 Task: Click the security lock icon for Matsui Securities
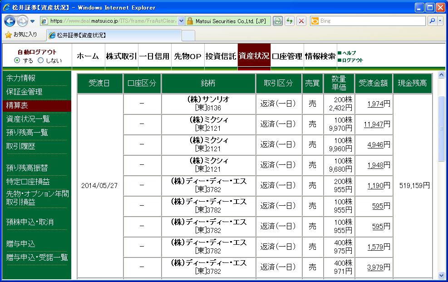click(191, 21)
